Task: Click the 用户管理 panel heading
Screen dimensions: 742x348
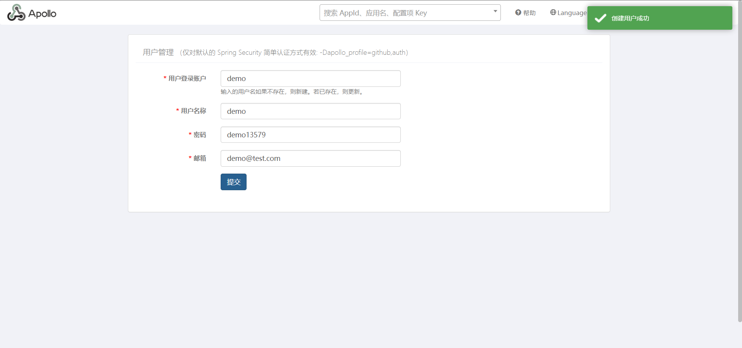Action: (158, 52)
